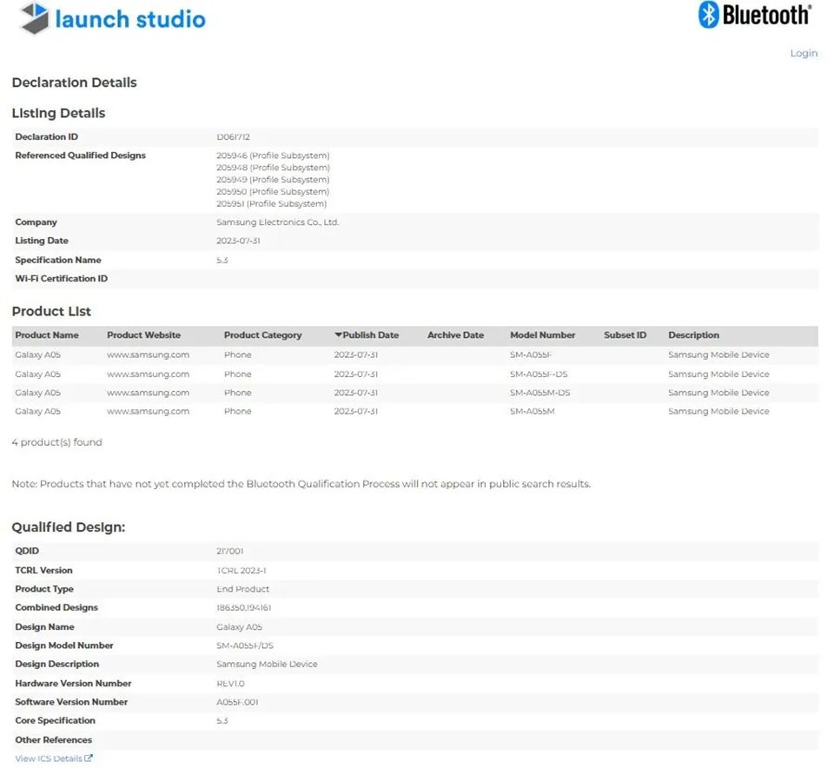Sort by the Product Name column header
834x768 pixels.
click(x=47, y=335)
